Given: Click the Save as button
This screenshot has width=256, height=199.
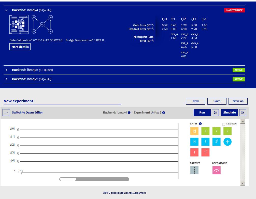Looking at the screenshot, I should pos(238,101).
